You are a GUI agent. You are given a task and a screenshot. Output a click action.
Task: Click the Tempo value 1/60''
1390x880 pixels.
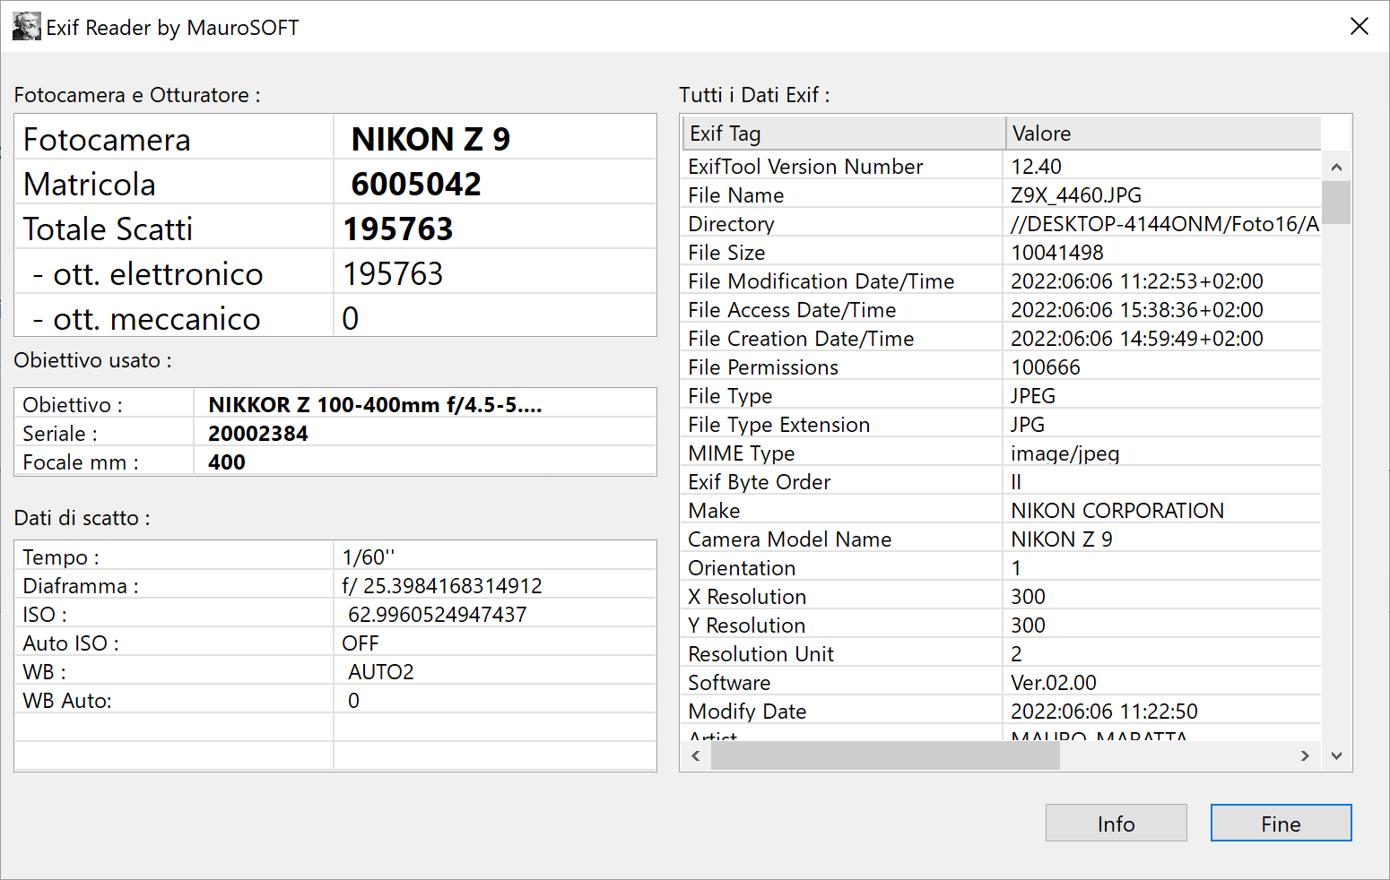coord(368,557)
